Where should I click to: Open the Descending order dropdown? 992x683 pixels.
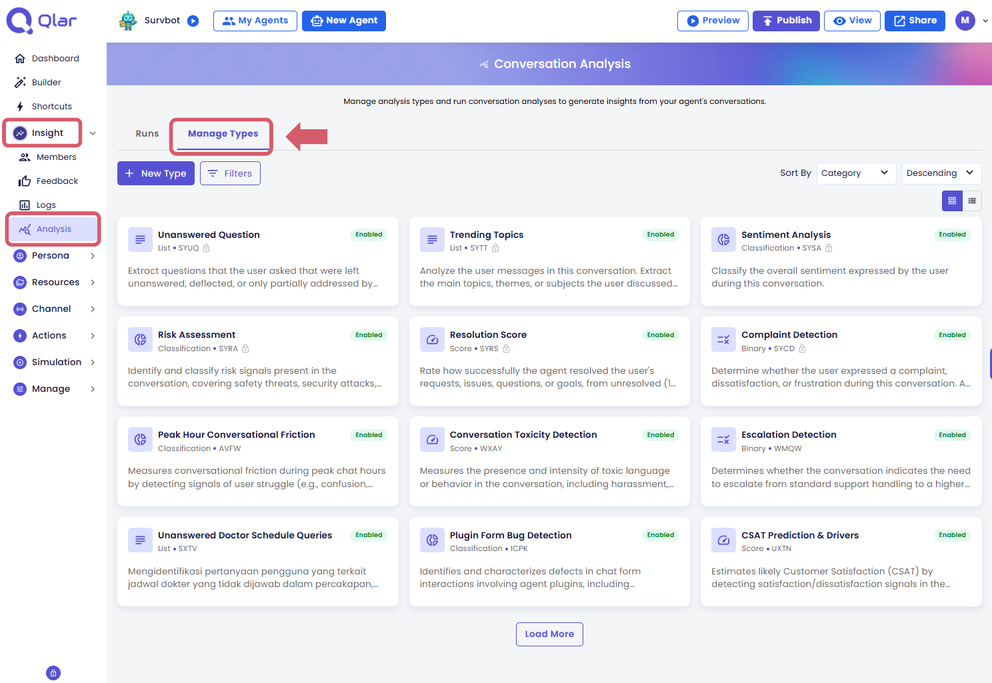click(941, 173)
